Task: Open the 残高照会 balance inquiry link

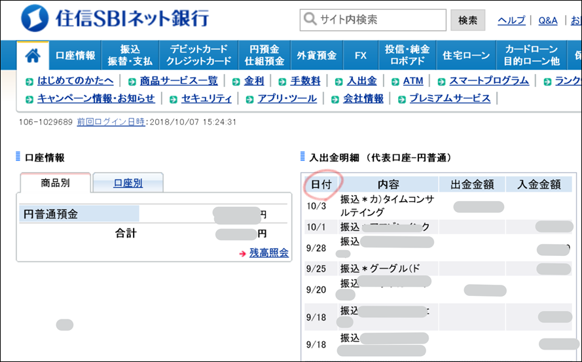Action: 268,253
